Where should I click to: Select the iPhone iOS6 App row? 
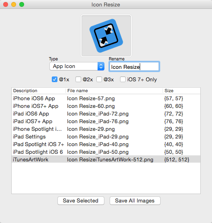[106, 98]
